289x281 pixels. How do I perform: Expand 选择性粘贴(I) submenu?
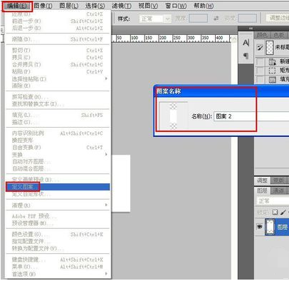58,78
